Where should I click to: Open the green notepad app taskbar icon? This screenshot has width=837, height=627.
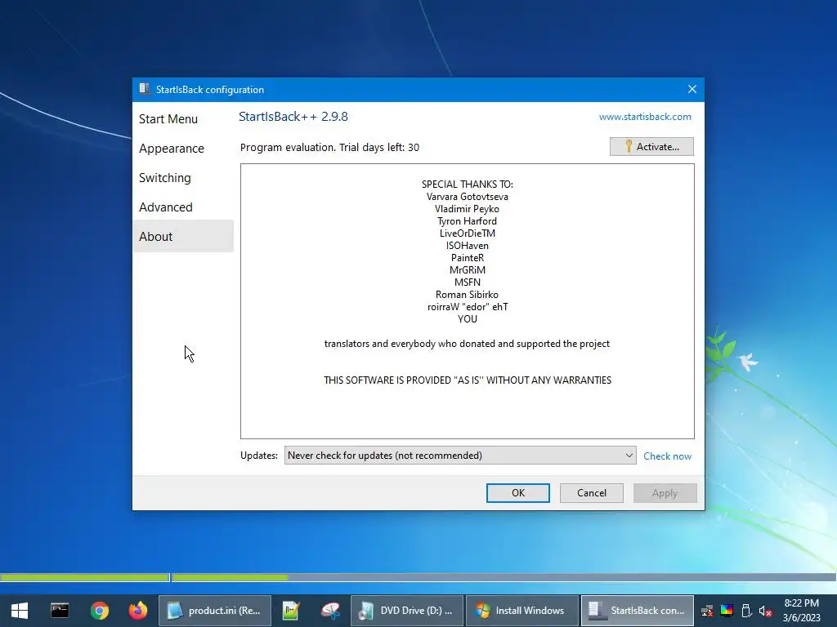pos(291,611)
